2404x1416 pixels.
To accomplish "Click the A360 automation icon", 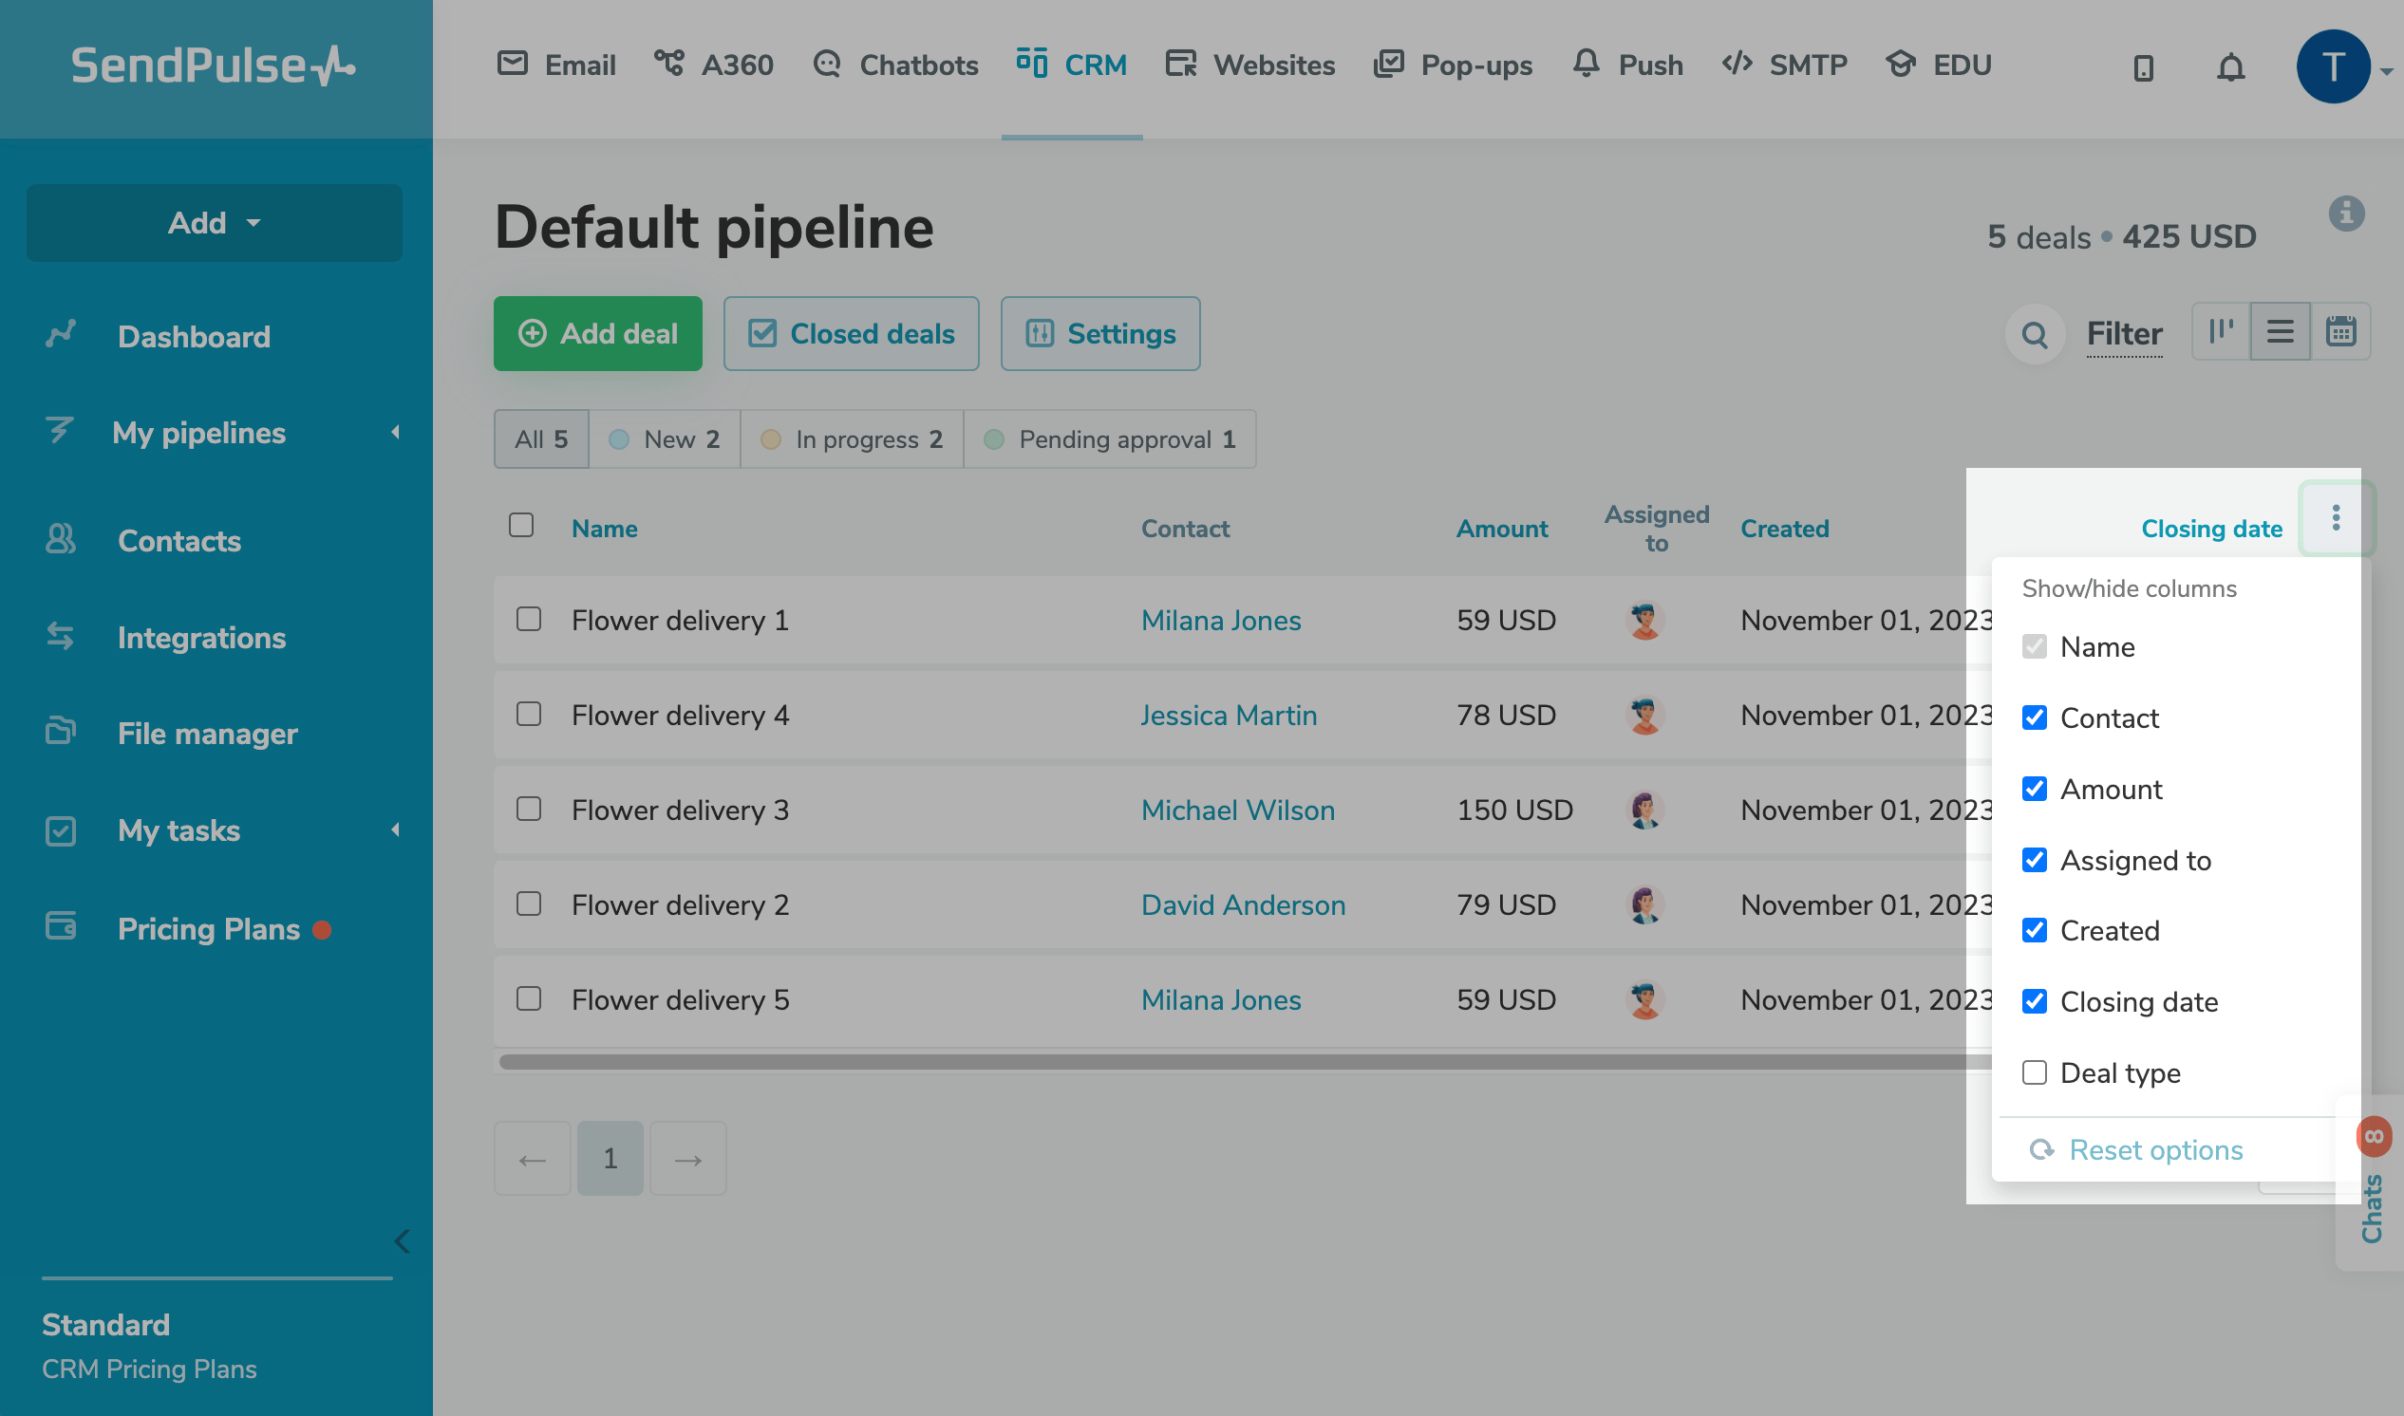I will pos(669,64).
